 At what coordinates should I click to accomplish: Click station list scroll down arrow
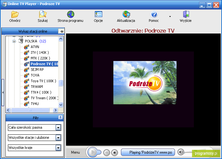click(x=61, y=105)
